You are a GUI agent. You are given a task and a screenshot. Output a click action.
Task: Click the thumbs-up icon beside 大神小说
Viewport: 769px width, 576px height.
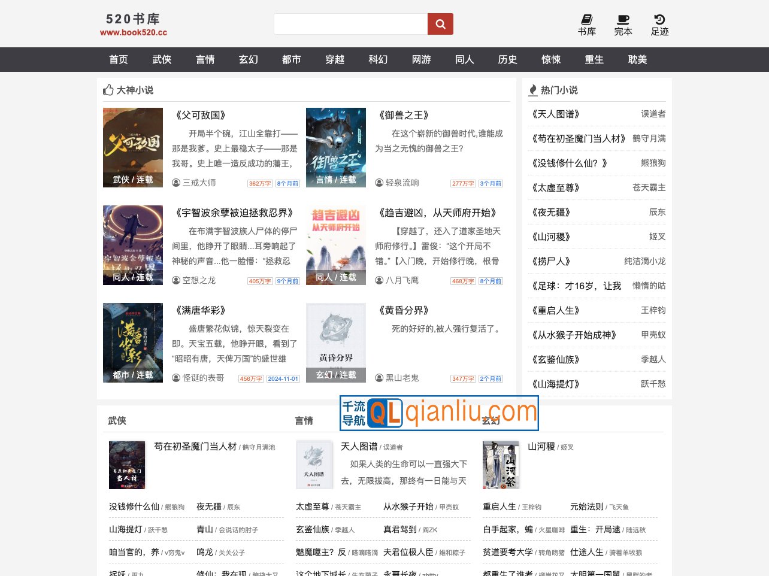[x=108, y=90]
